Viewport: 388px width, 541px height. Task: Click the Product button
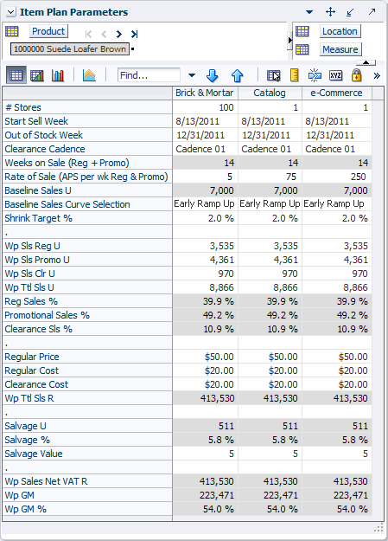tap(48, 31)
